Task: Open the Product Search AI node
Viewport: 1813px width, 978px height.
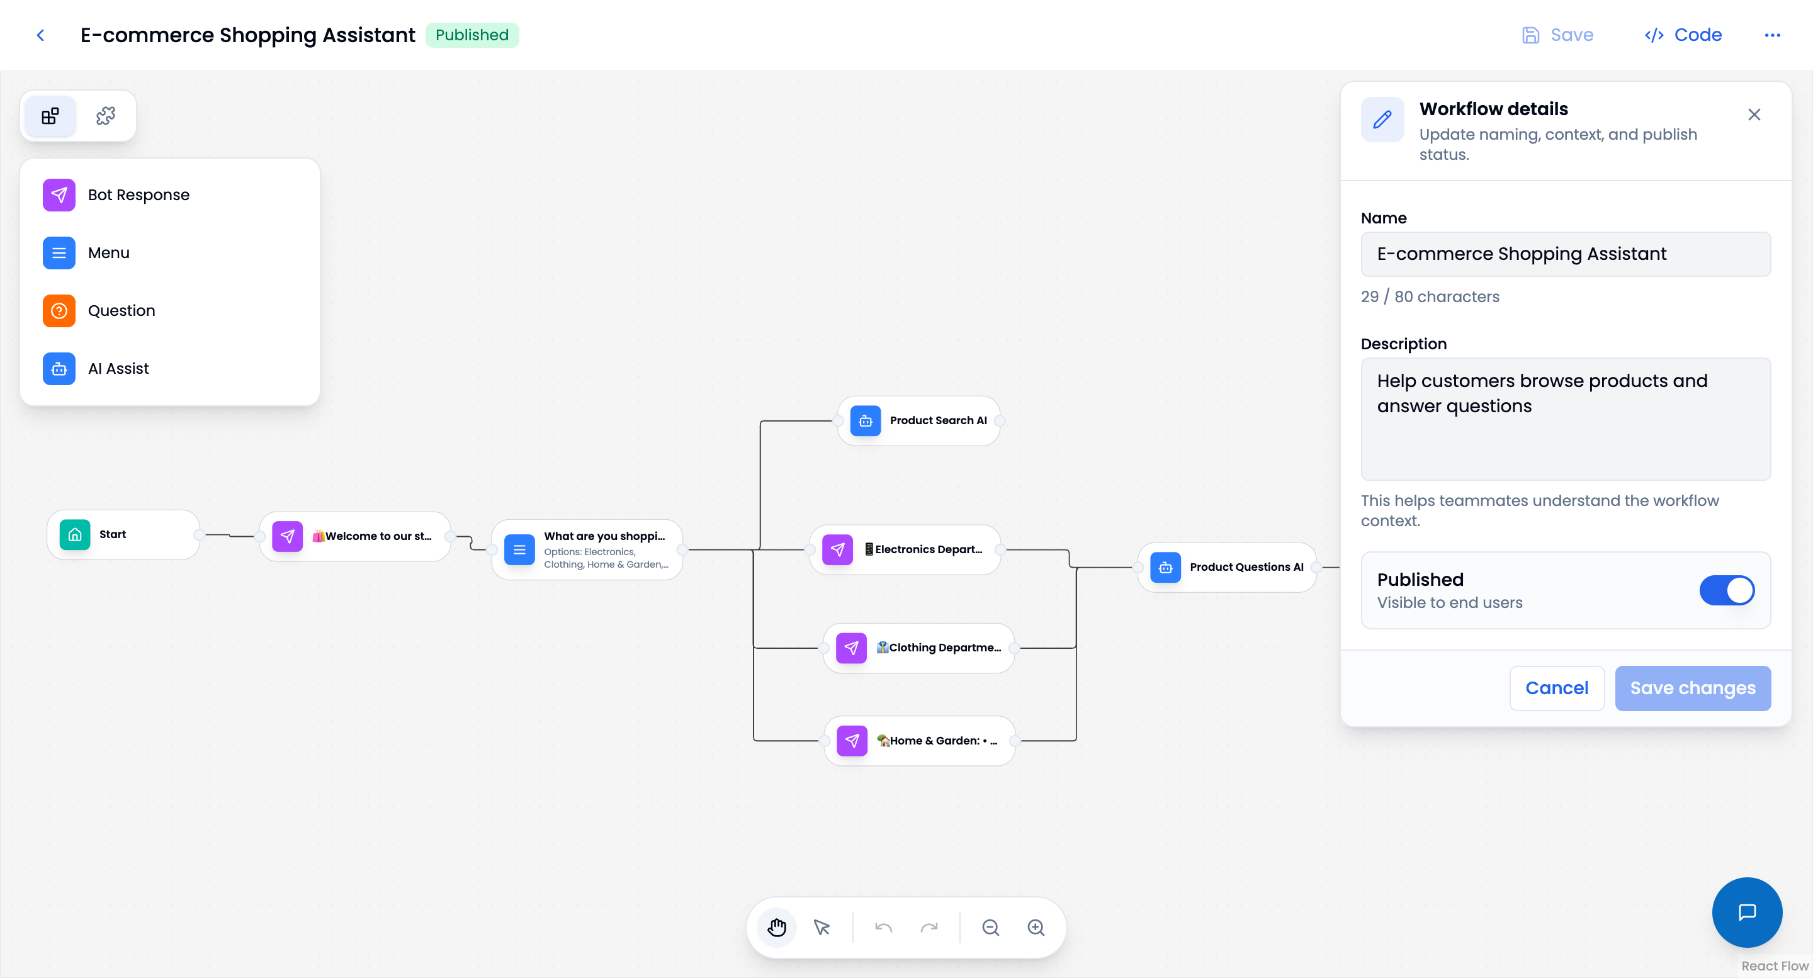Action: tap(919, 420)
